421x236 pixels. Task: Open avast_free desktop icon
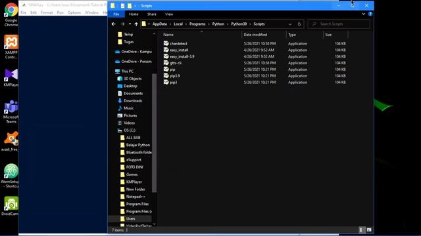(x=11, y=142)
